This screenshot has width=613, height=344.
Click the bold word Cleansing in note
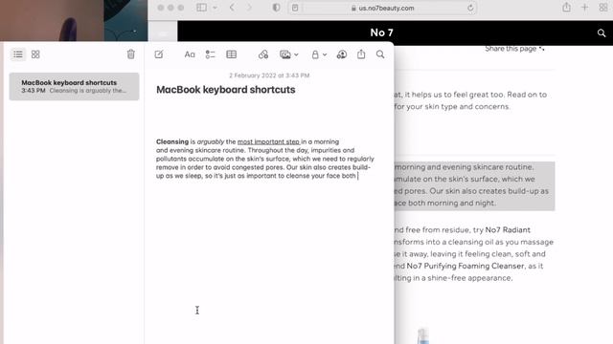click(172, 141)
